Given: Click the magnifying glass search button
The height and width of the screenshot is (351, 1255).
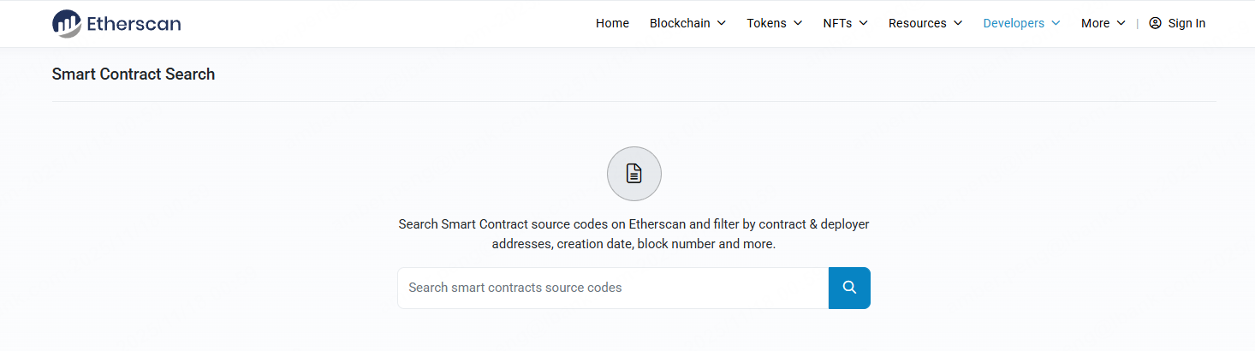Looking at the screenshot, I should coord(849,288).
